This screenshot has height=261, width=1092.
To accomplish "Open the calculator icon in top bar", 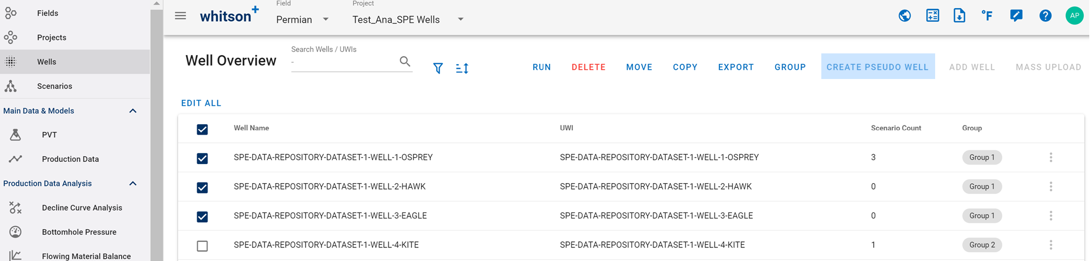I will (x=932, y=16).
